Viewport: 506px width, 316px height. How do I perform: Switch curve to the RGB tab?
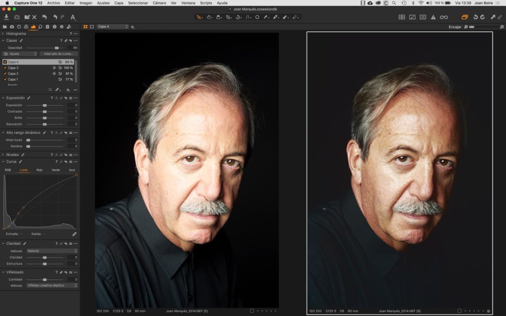point(8,170)
